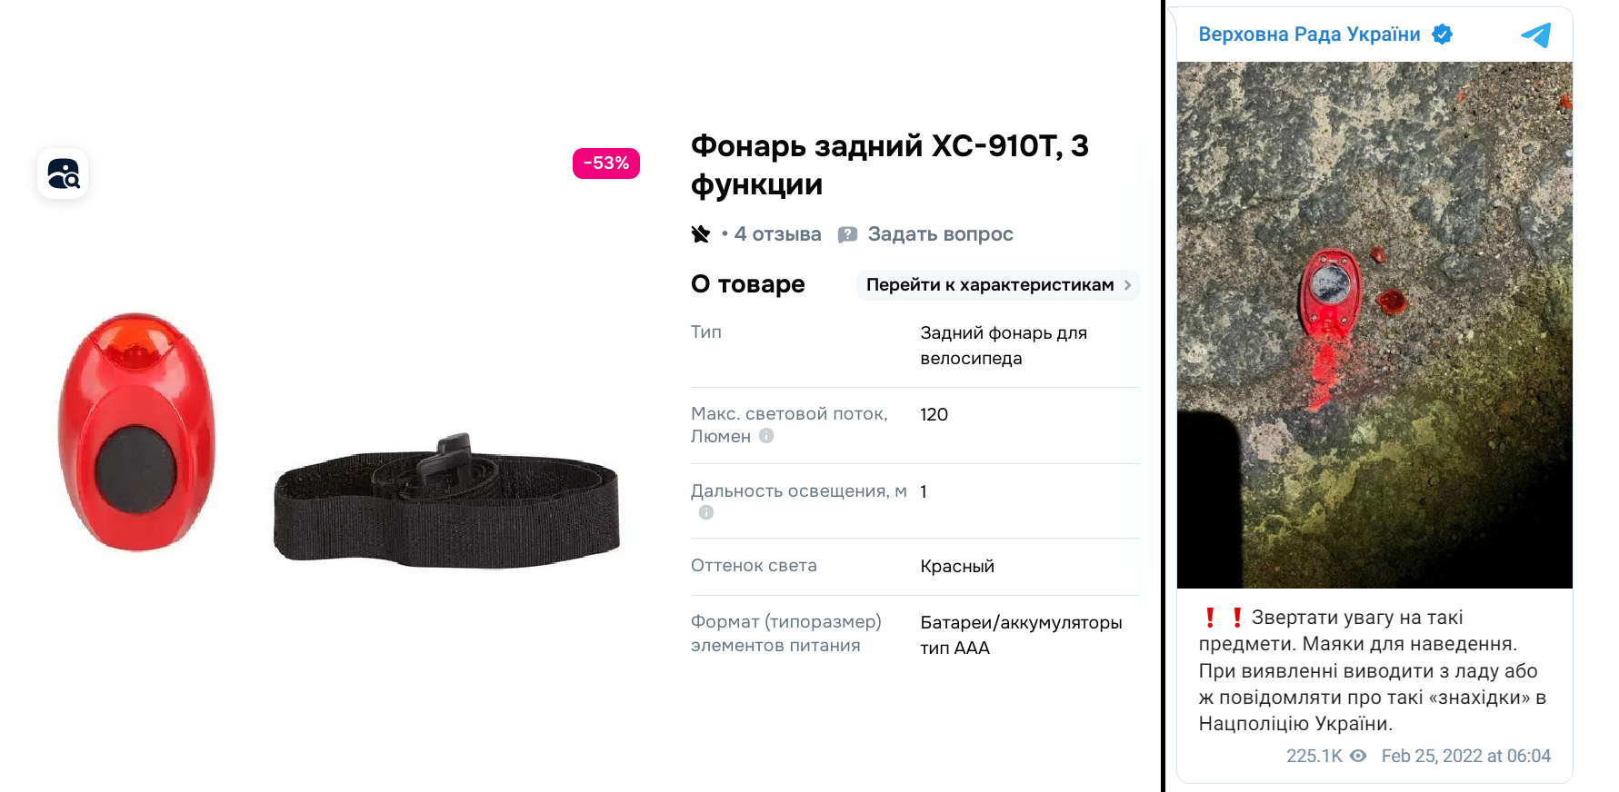Click the Feb 25, 2022 at 06:04 timestamp
The width and height of the screenshot is (1619, 792).
1465,756
